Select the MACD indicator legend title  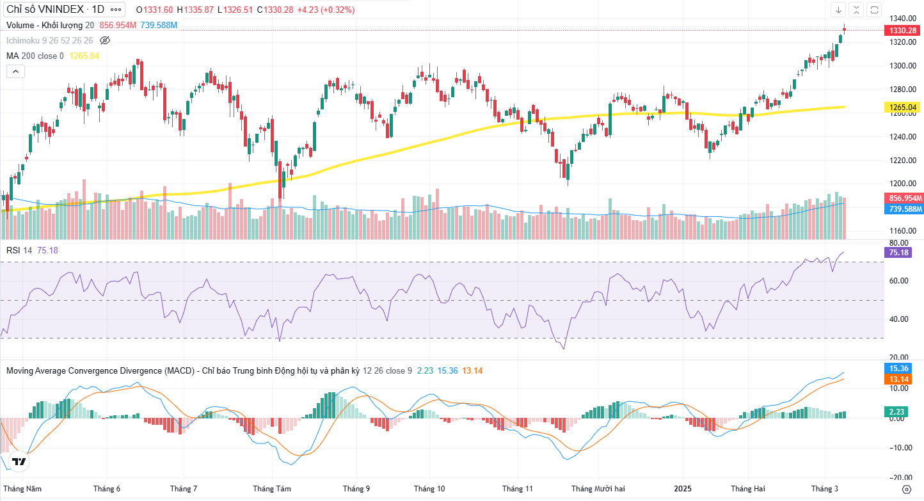point(182,370)
